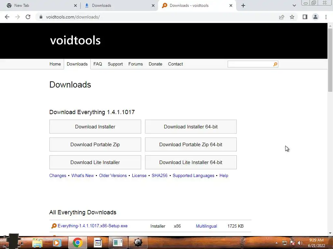Click Download Portable Zip button

(95, 144)
